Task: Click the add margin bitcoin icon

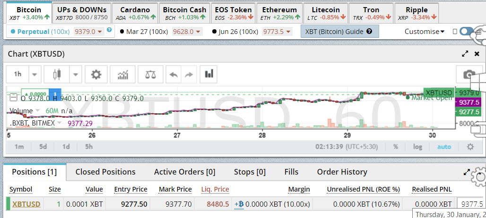Action: pos(239,204)
